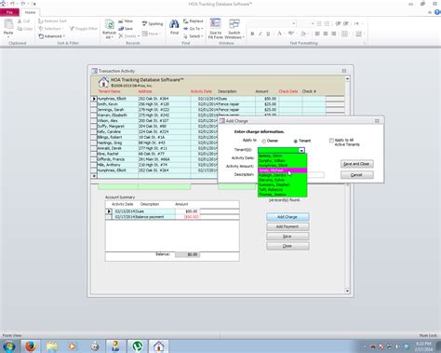Image resolution: width=441 pixels, height=353 pixels.
Task: Click the align center icon
Action: (x=326, y=34)
